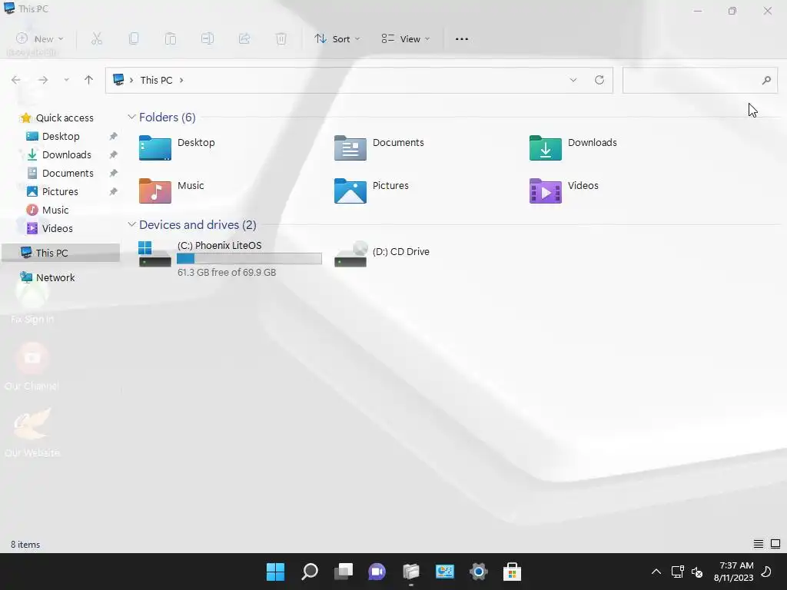The image size is (787, 590).
Task: Click the search box field
Action: pos(700,80)
